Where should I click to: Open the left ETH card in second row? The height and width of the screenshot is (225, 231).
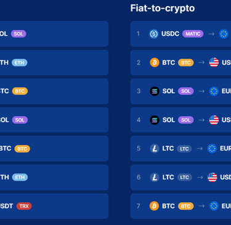(54, 63)
